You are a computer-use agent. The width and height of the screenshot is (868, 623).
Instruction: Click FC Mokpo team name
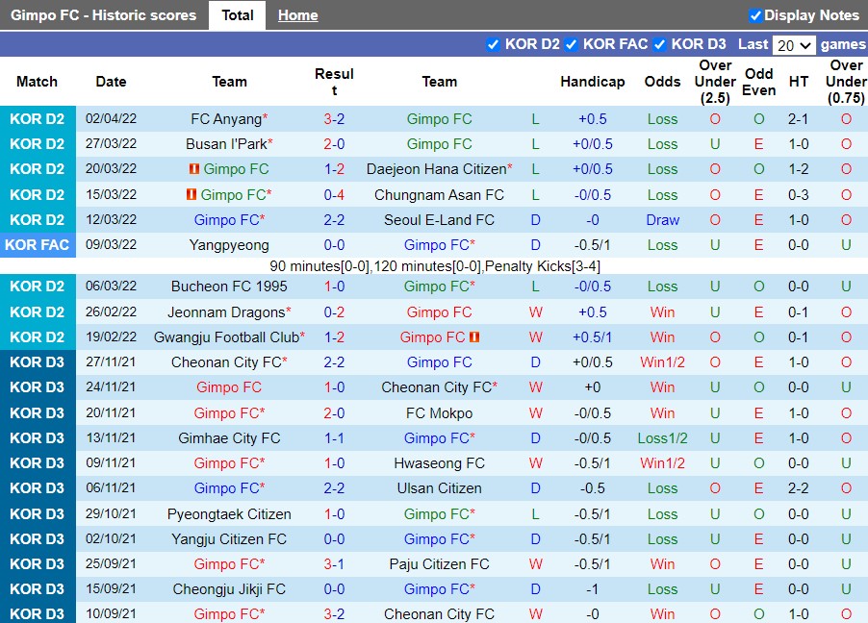pos(439,413)
